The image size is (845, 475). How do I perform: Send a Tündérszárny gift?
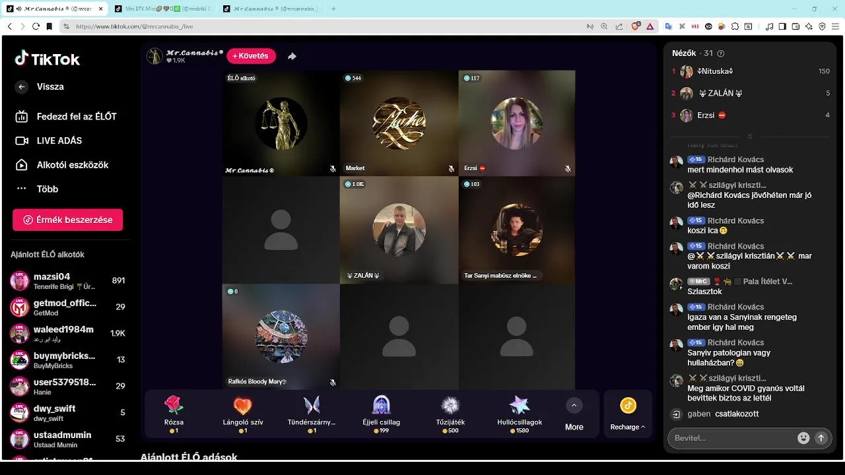[x=312, y=414]
